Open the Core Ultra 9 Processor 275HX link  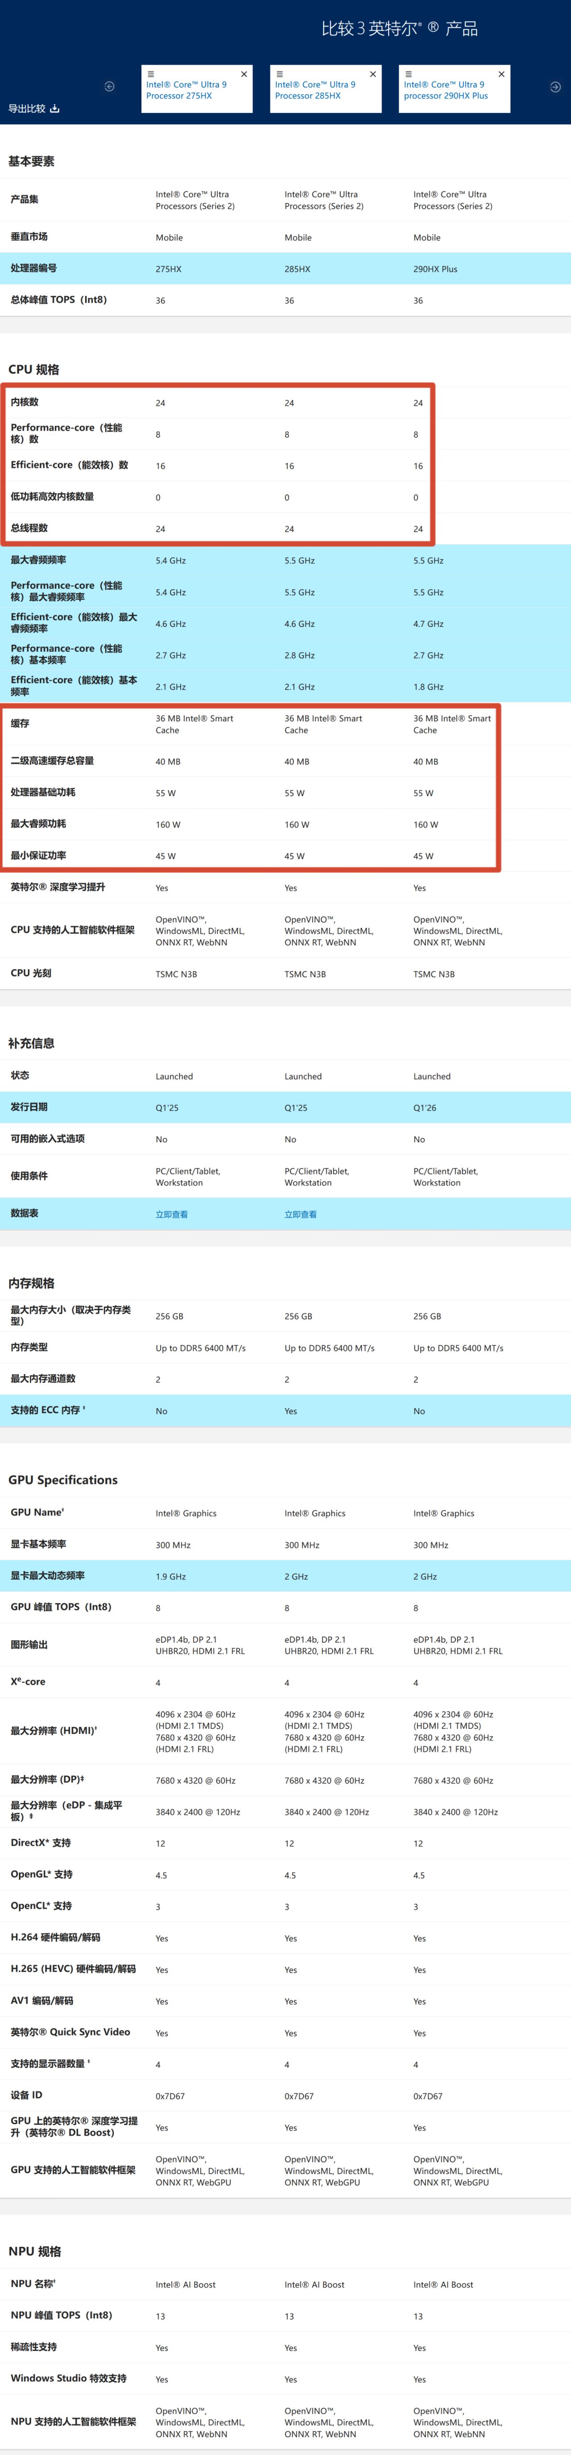(x=186, y=91)
